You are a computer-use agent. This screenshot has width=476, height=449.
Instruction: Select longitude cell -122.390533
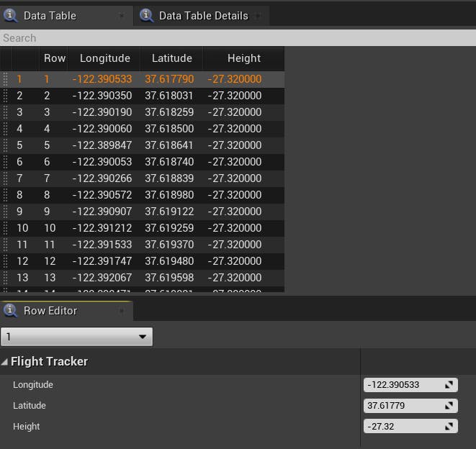tap(102, 79)
